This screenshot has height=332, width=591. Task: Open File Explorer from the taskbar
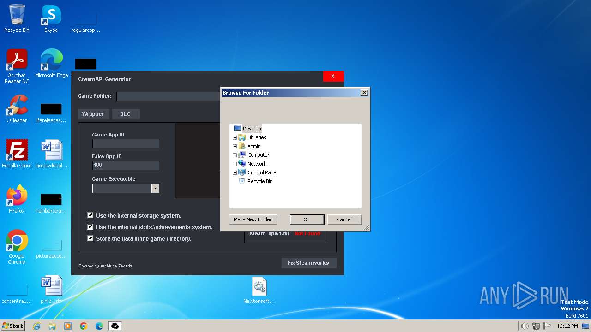[x=52, y=326]
